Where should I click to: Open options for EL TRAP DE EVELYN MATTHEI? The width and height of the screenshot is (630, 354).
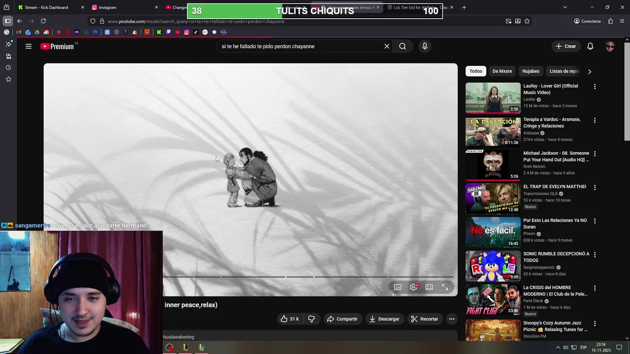tap(595, 187)
